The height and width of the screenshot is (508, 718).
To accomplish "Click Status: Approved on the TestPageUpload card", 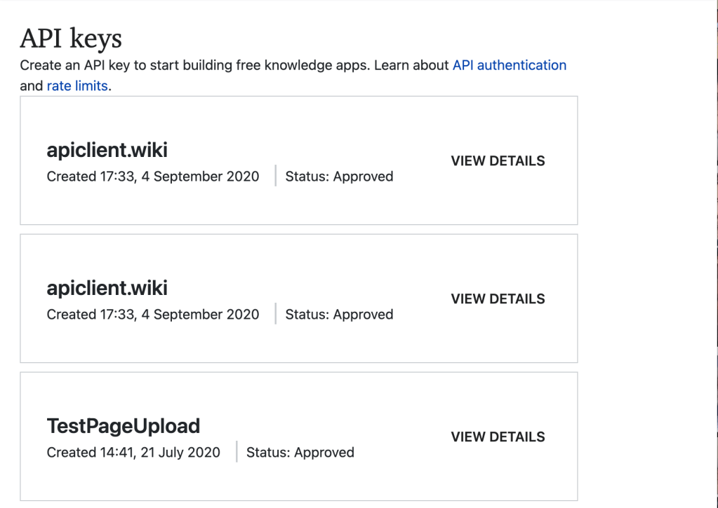I will coord(300,453).
